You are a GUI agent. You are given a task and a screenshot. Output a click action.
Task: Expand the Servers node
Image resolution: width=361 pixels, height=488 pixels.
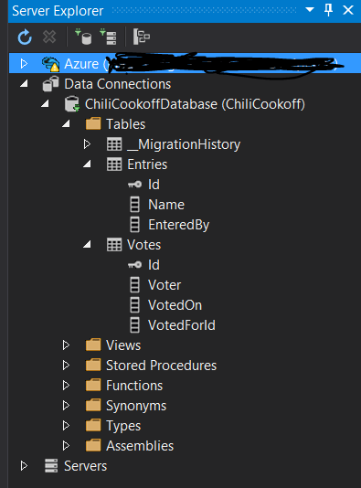pos(24,466)
